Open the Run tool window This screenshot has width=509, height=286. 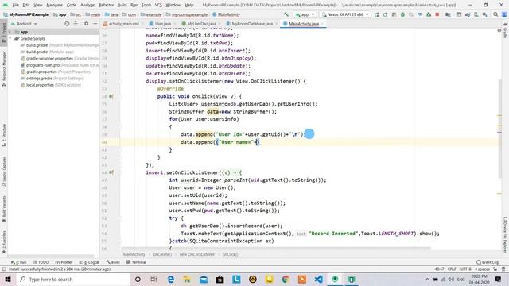pos(18,262)
